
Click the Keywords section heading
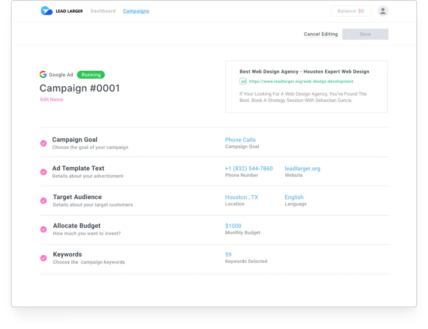coord(68,254)
